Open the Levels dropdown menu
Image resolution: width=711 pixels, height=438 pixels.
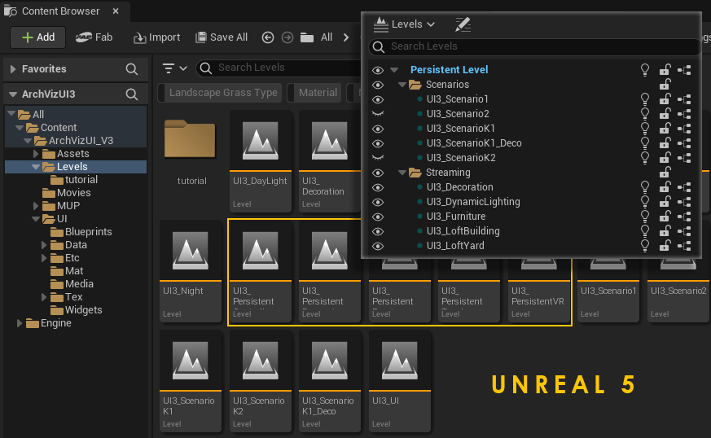pyautogui.click(x=404, y=24)
